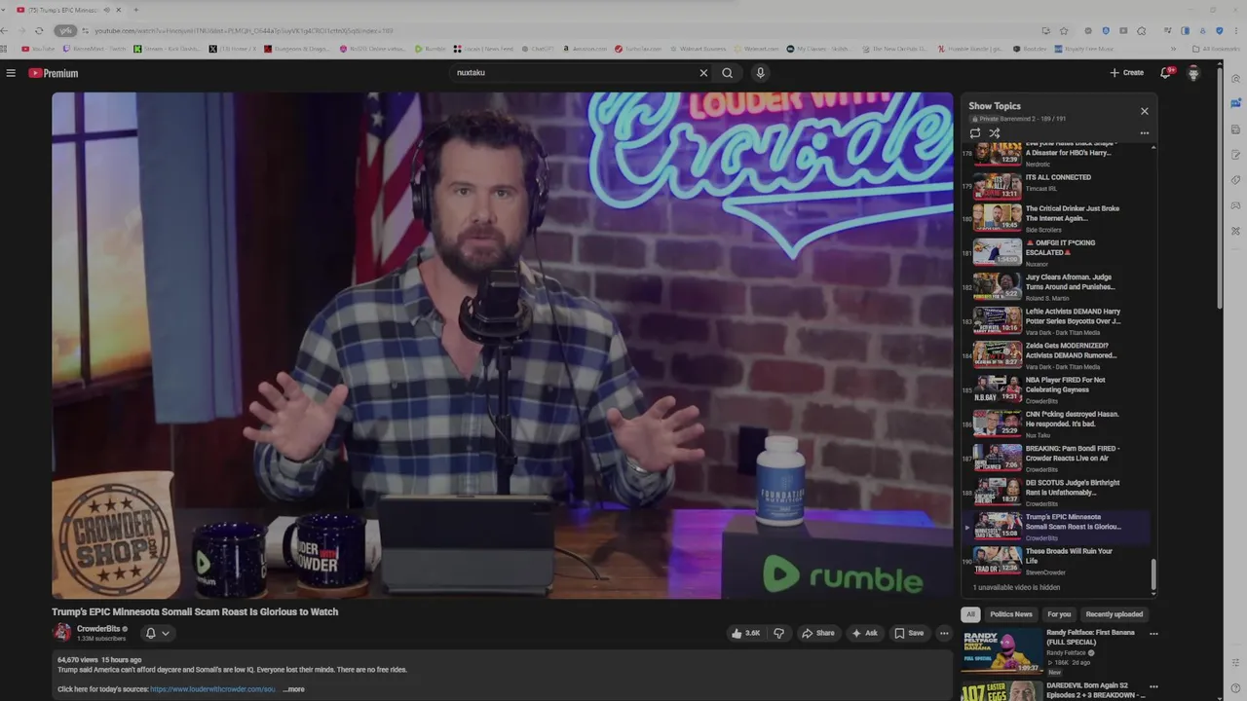The width and height of the screenshot is (1247, 701).
Task: Open the account avatar menu
Action: click(1193, 73)
